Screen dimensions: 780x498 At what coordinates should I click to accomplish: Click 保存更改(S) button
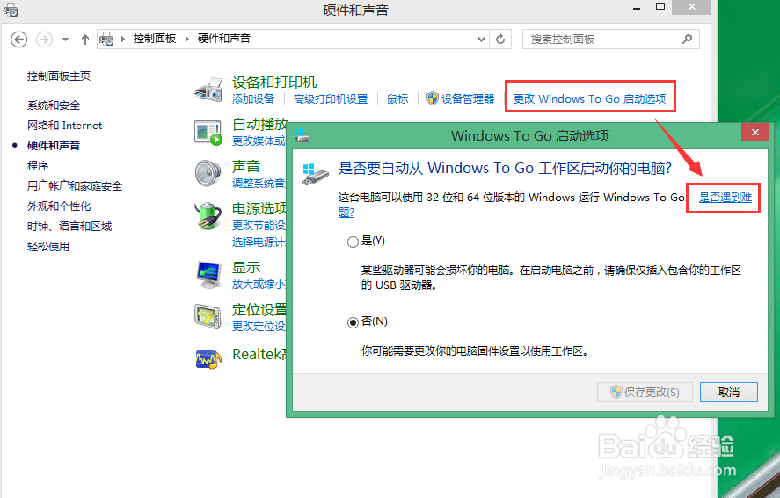point(645,392)
